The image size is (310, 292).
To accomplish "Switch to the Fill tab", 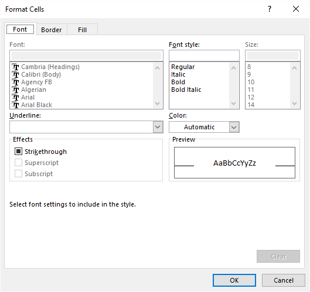I will click(82, 30).
